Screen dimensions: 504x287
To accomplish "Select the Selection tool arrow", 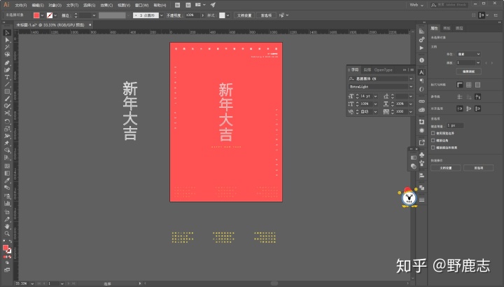I will pos(7,33).
